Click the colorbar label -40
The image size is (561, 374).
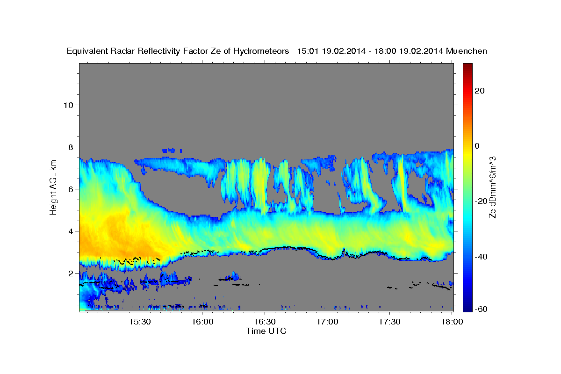click(482, 257)
